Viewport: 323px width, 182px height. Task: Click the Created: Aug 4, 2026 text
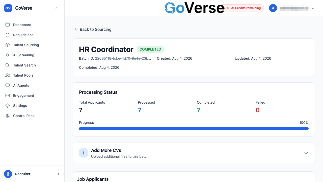tap(175, 58)
